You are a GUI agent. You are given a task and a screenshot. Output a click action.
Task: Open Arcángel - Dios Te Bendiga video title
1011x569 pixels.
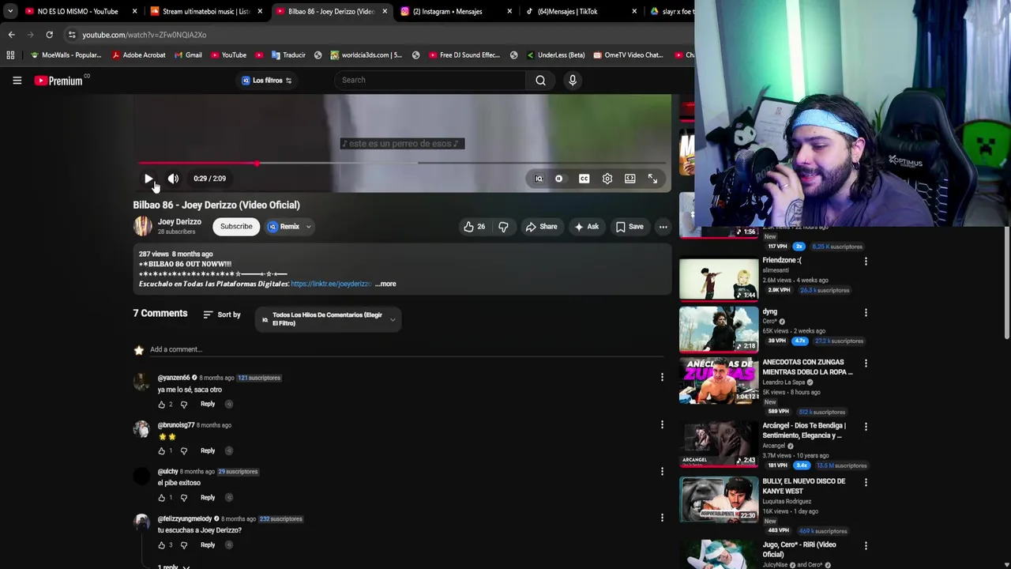click(804, 431)
